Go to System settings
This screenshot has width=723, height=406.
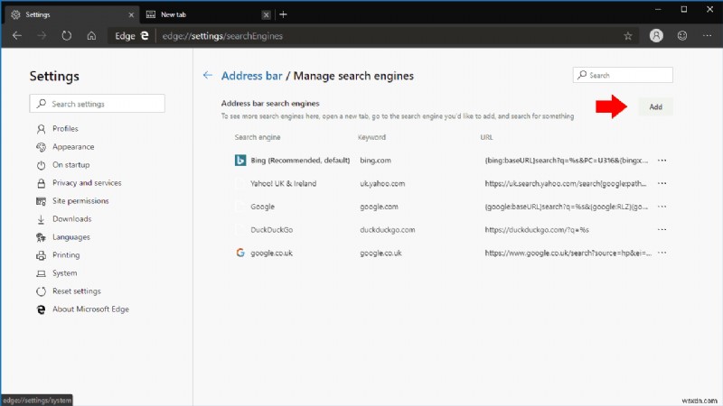64,273
